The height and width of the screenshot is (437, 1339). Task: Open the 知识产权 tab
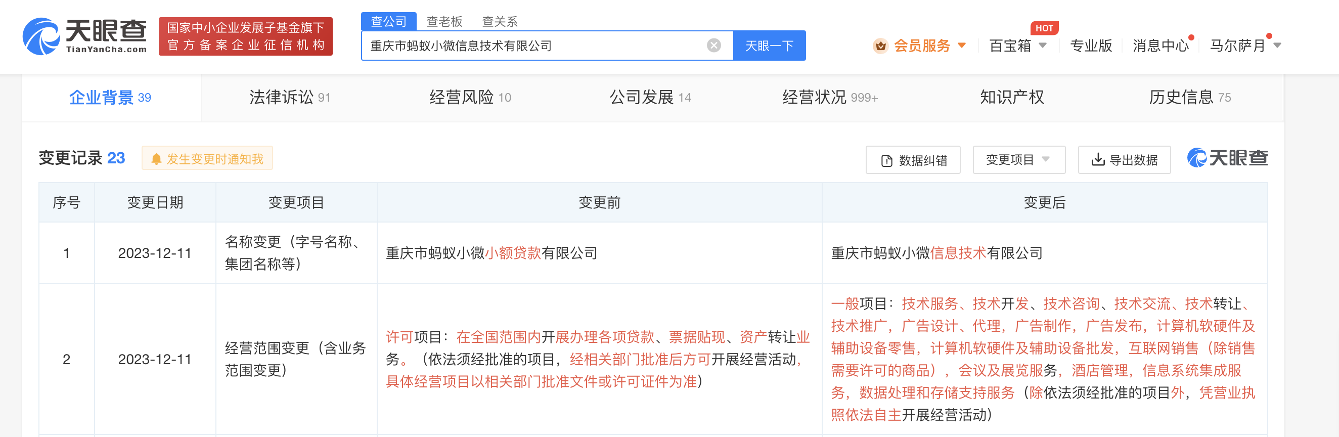click(1011, 97)
